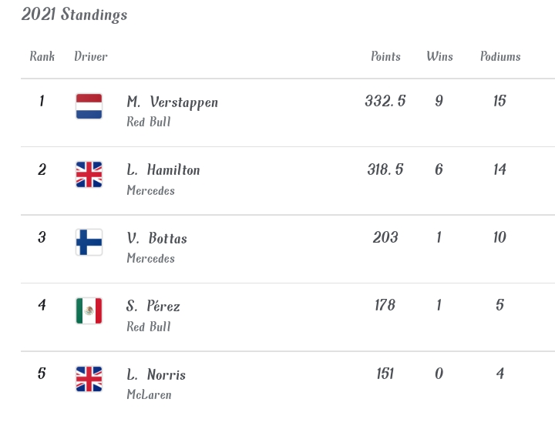Click the McLaren team label under Norris
Screen dimensions: 555x426
coord(149,394)
